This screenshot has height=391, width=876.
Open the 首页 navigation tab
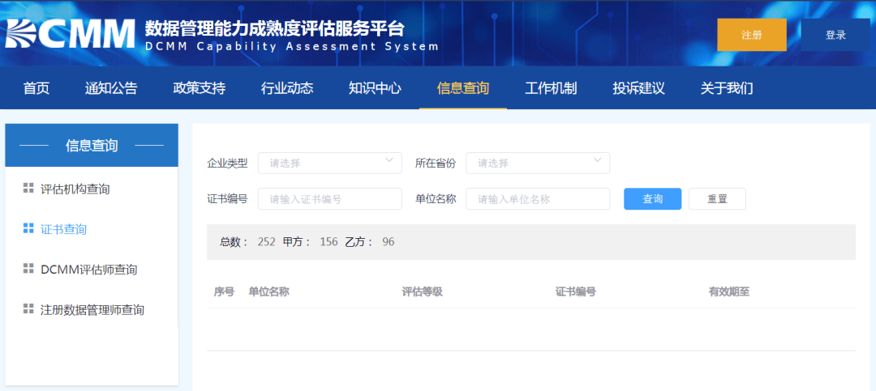point(36,88)
